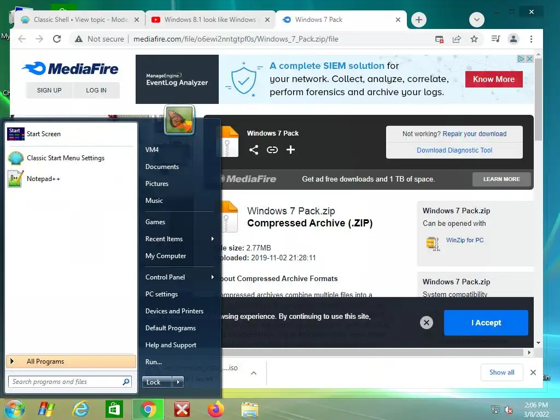This screenshot has width=560, height=420.
Task: Dismiss cookie banner with X icon
Action: [x=426, y=323]
